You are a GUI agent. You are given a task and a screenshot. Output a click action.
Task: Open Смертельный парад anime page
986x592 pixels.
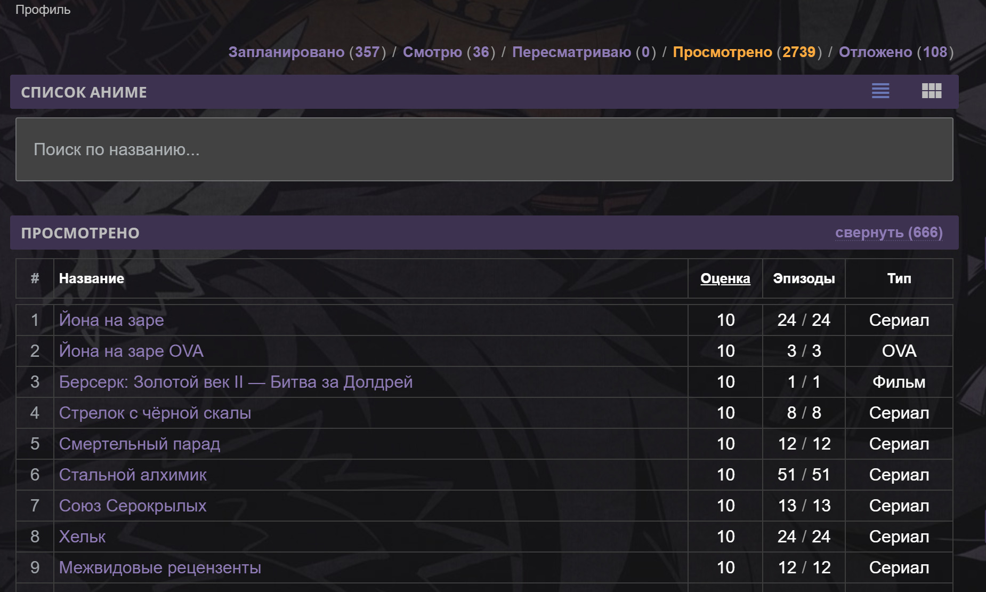coord(139,444)
